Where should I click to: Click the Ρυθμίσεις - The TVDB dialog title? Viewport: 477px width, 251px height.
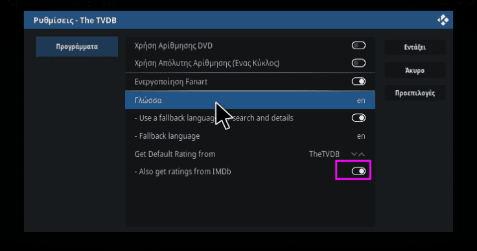click(x=75, y=20)
